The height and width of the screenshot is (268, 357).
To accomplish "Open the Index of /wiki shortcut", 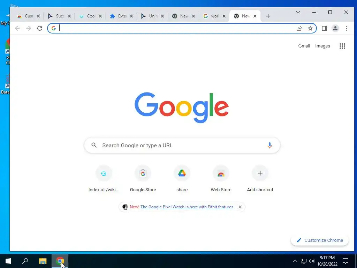I will tap(104, 179).
